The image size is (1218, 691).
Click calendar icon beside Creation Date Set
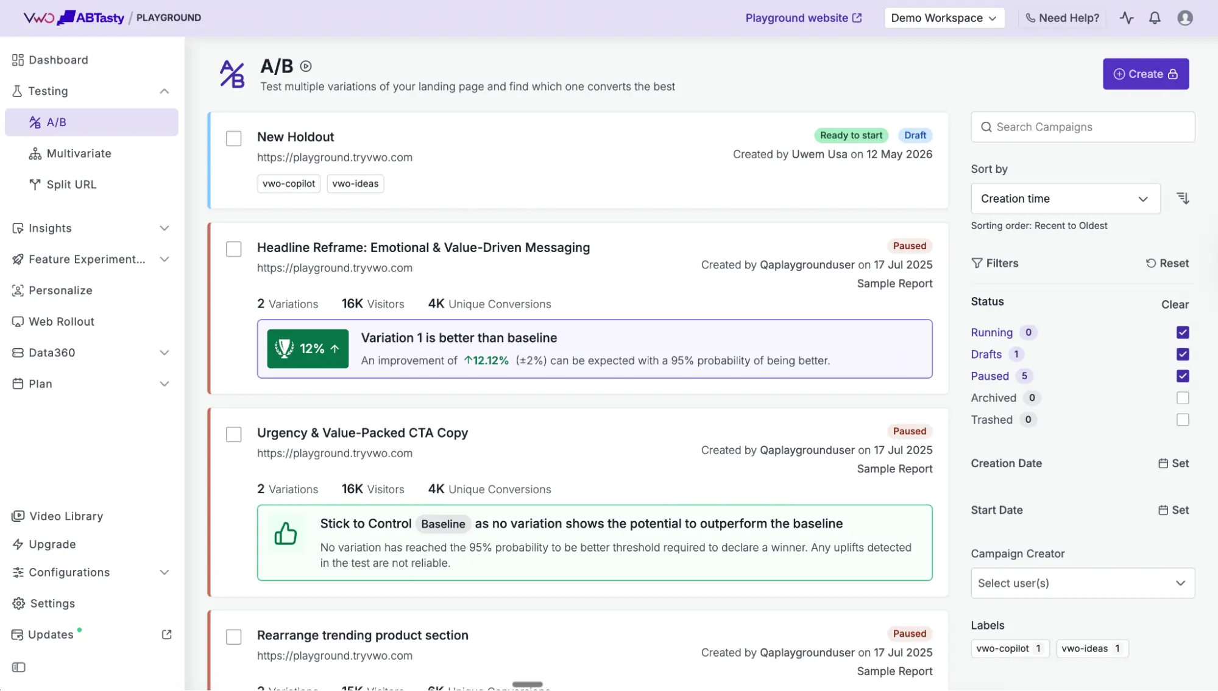pyautogui.click(x=1163, y=463)
